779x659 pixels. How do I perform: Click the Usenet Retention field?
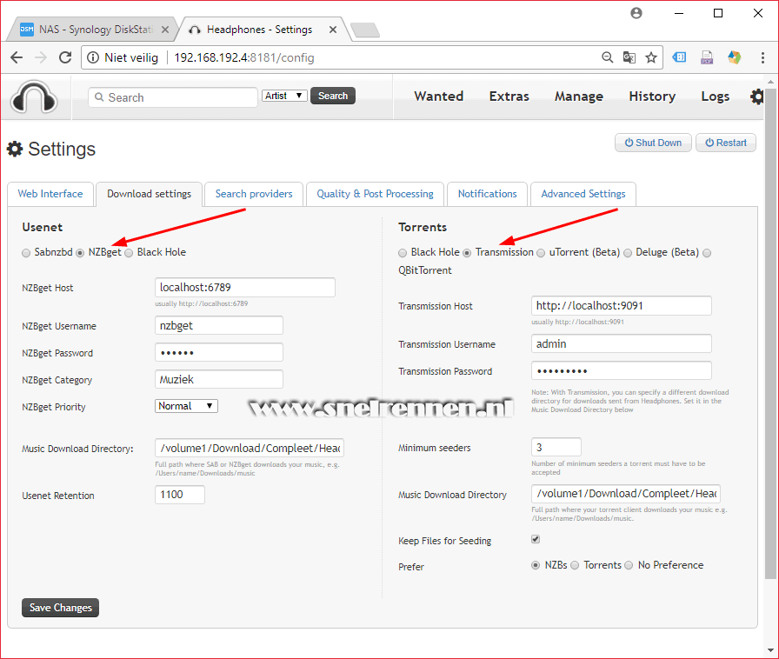coord(180,495)
